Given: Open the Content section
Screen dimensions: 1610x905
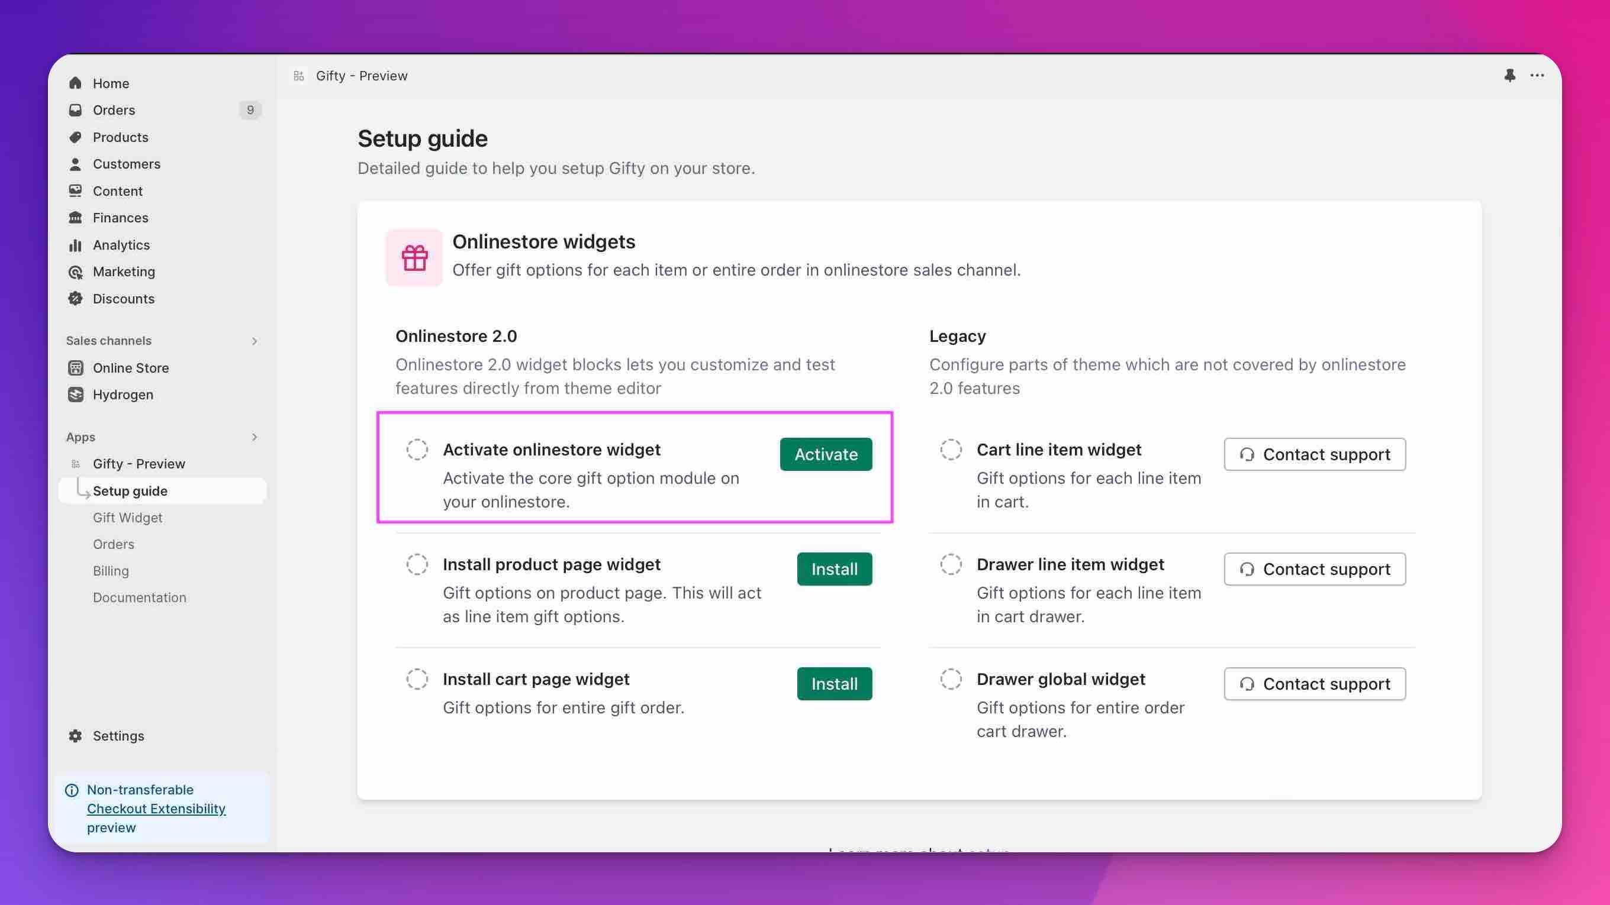Looking at the screenshot, I should 163,191.
